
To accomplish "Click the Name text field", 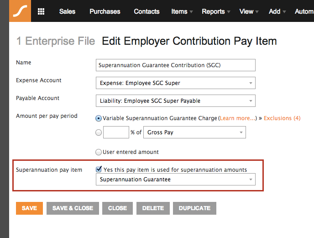I will [x=176, y=65].
